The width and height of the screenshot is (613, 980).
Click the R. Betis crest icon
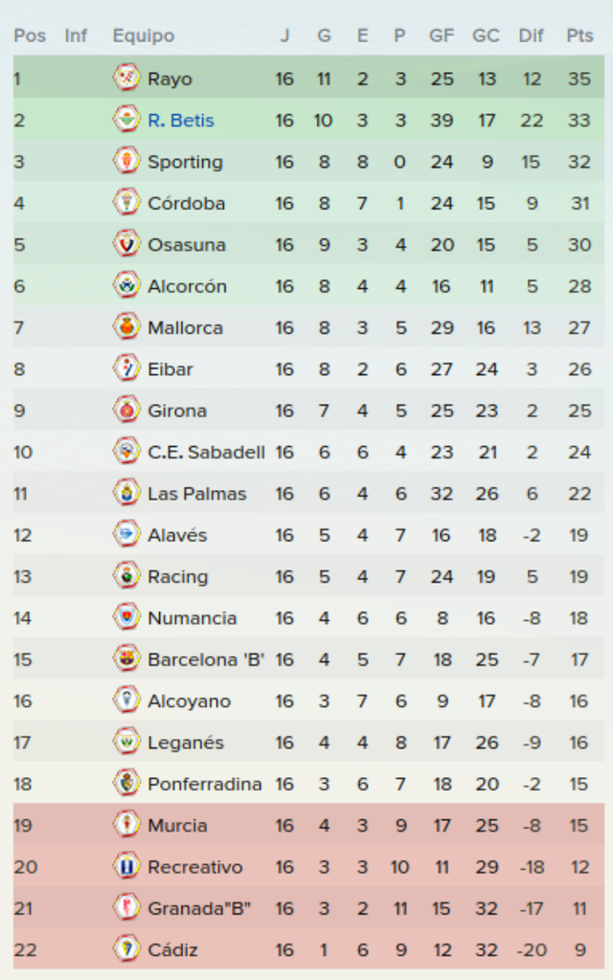pyautogui.click(x=126, y=119)
